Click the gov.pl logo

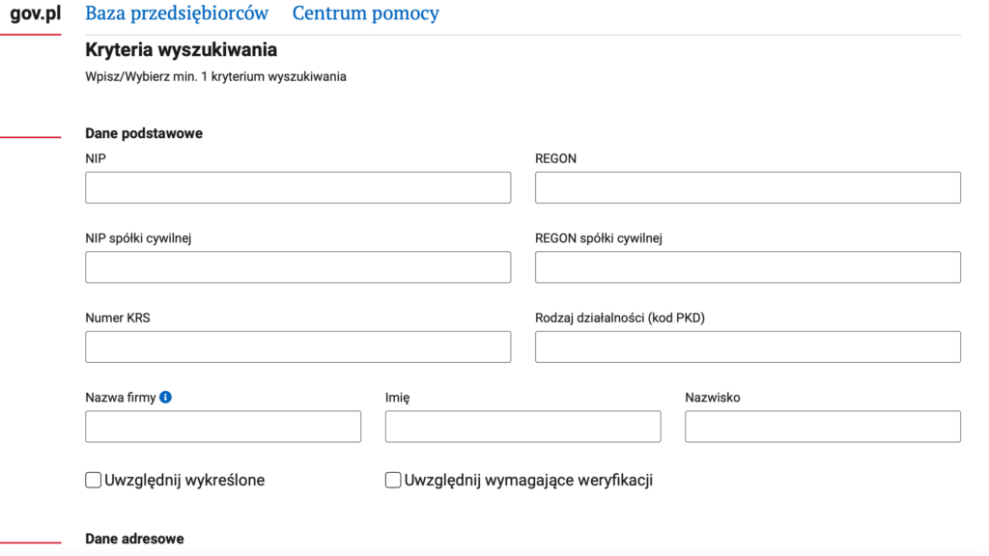(x=37, y=14)
